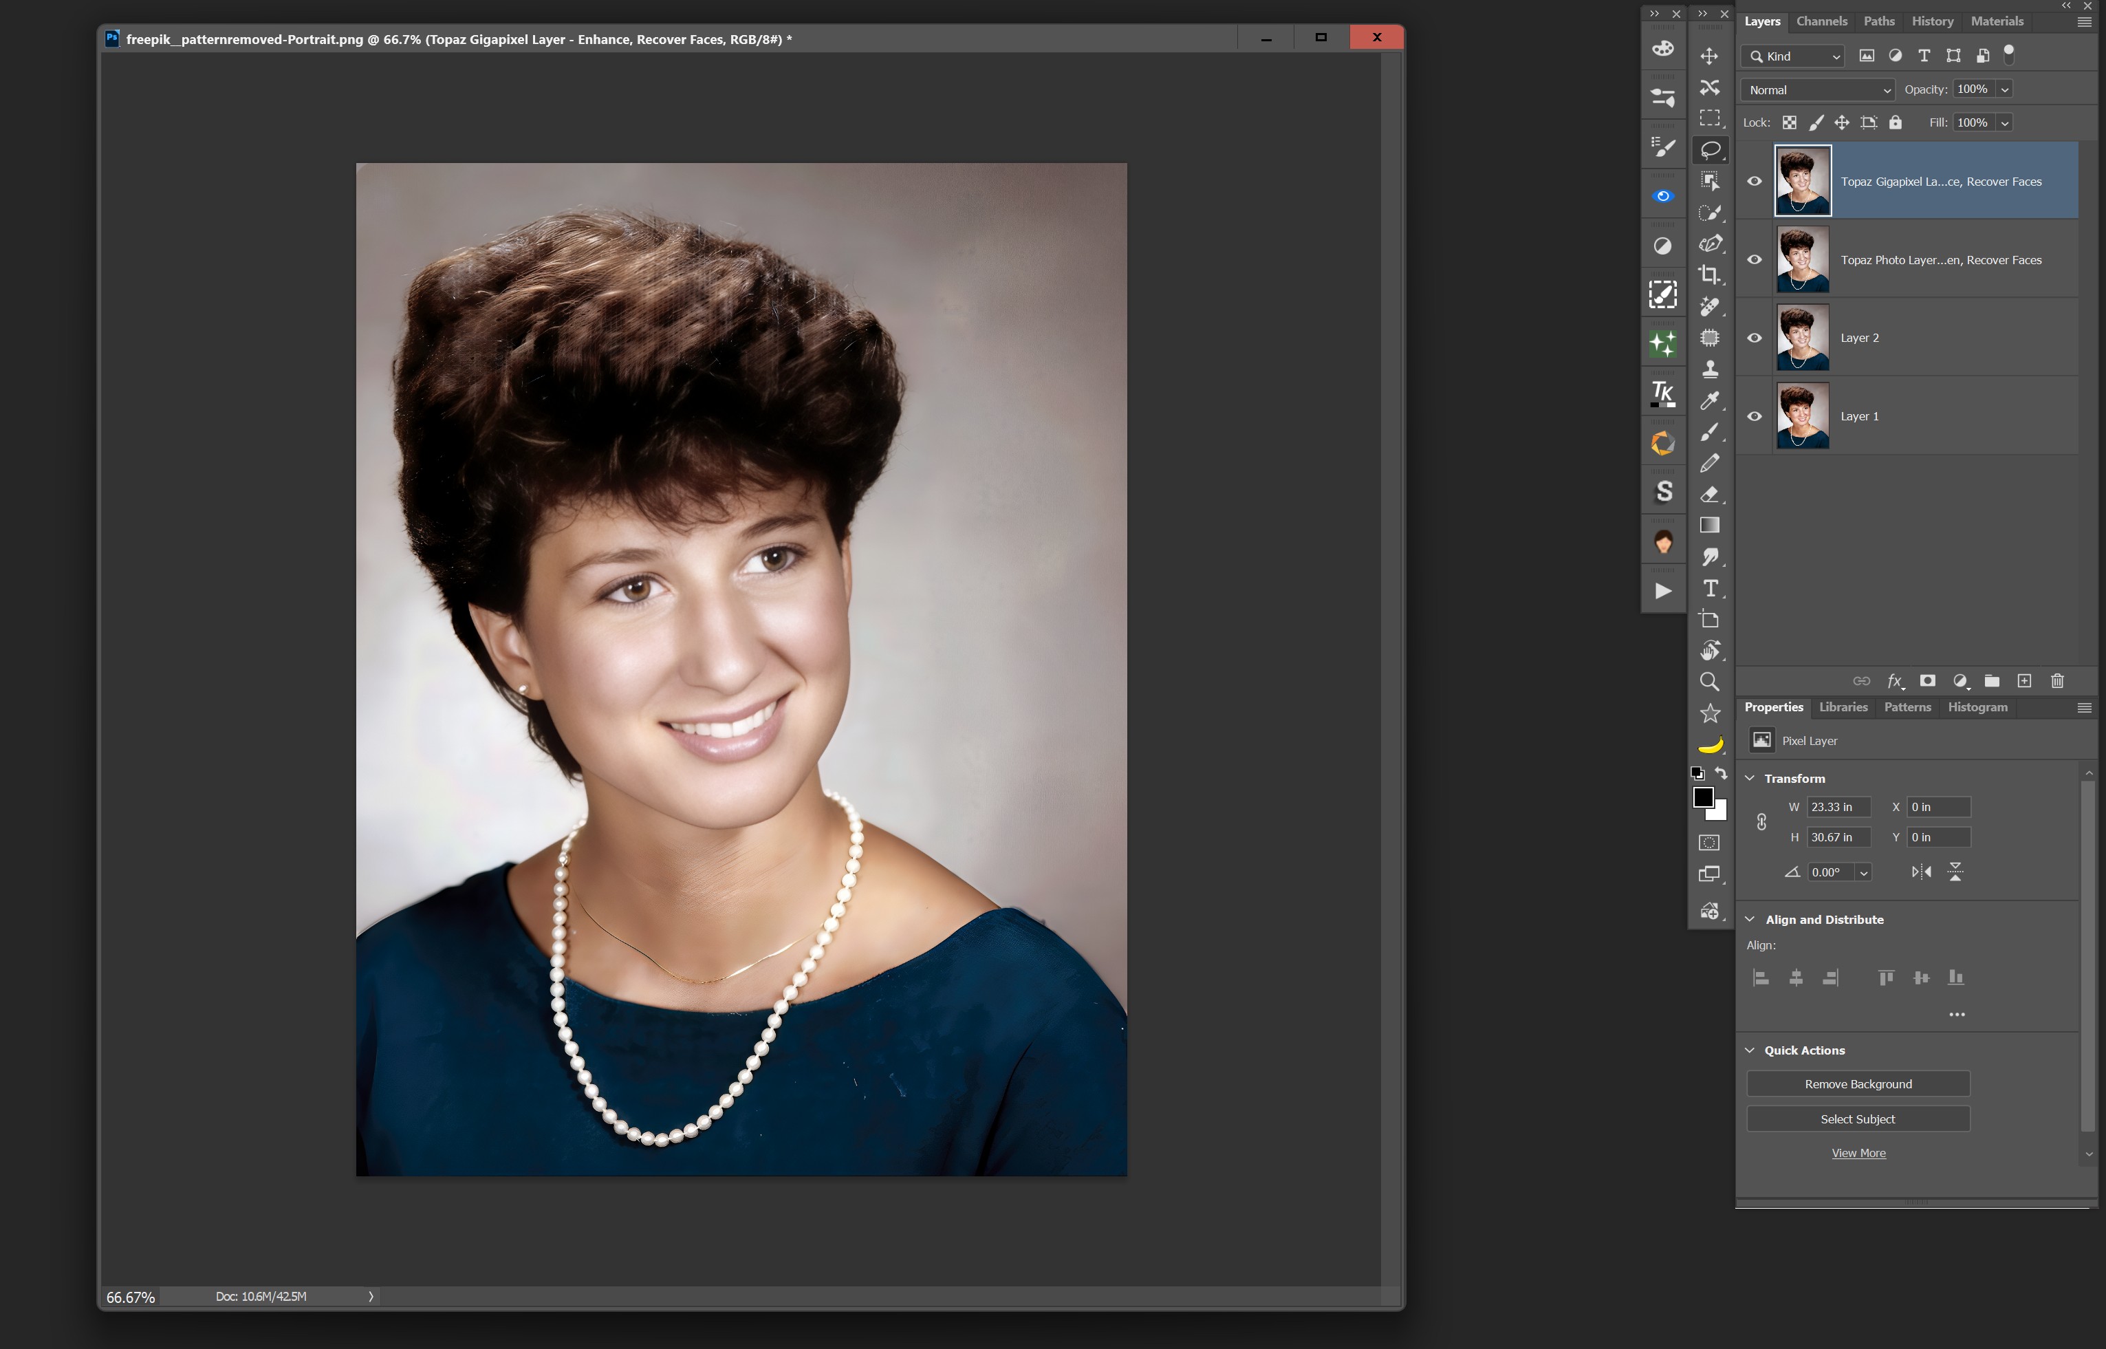This screenshot has height=1349, width=2106.
Task: Select the Horizontal Type tool
Action: [1709, 587]
